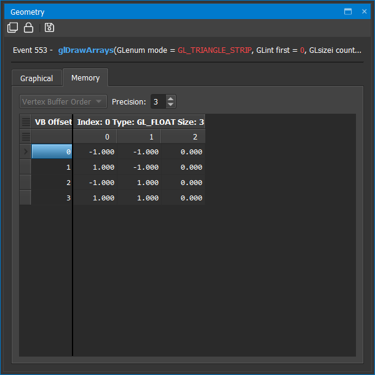Click the grid menu icon beside VB Offset
The image size is (375, 375).
tap(26, 122)
